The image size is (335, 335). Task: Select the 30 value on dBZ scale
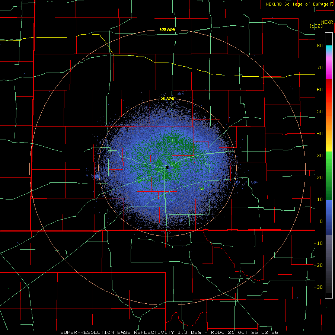(320, 156)
